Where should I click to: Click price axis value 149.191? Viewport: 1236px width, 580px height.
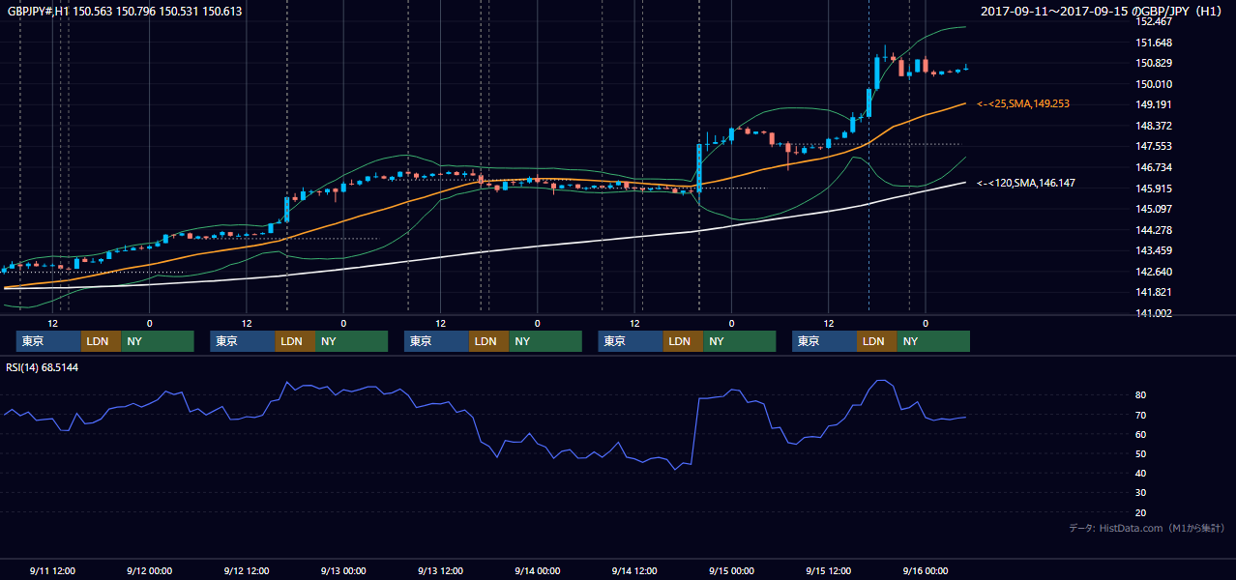click(x=1154, y=104)
